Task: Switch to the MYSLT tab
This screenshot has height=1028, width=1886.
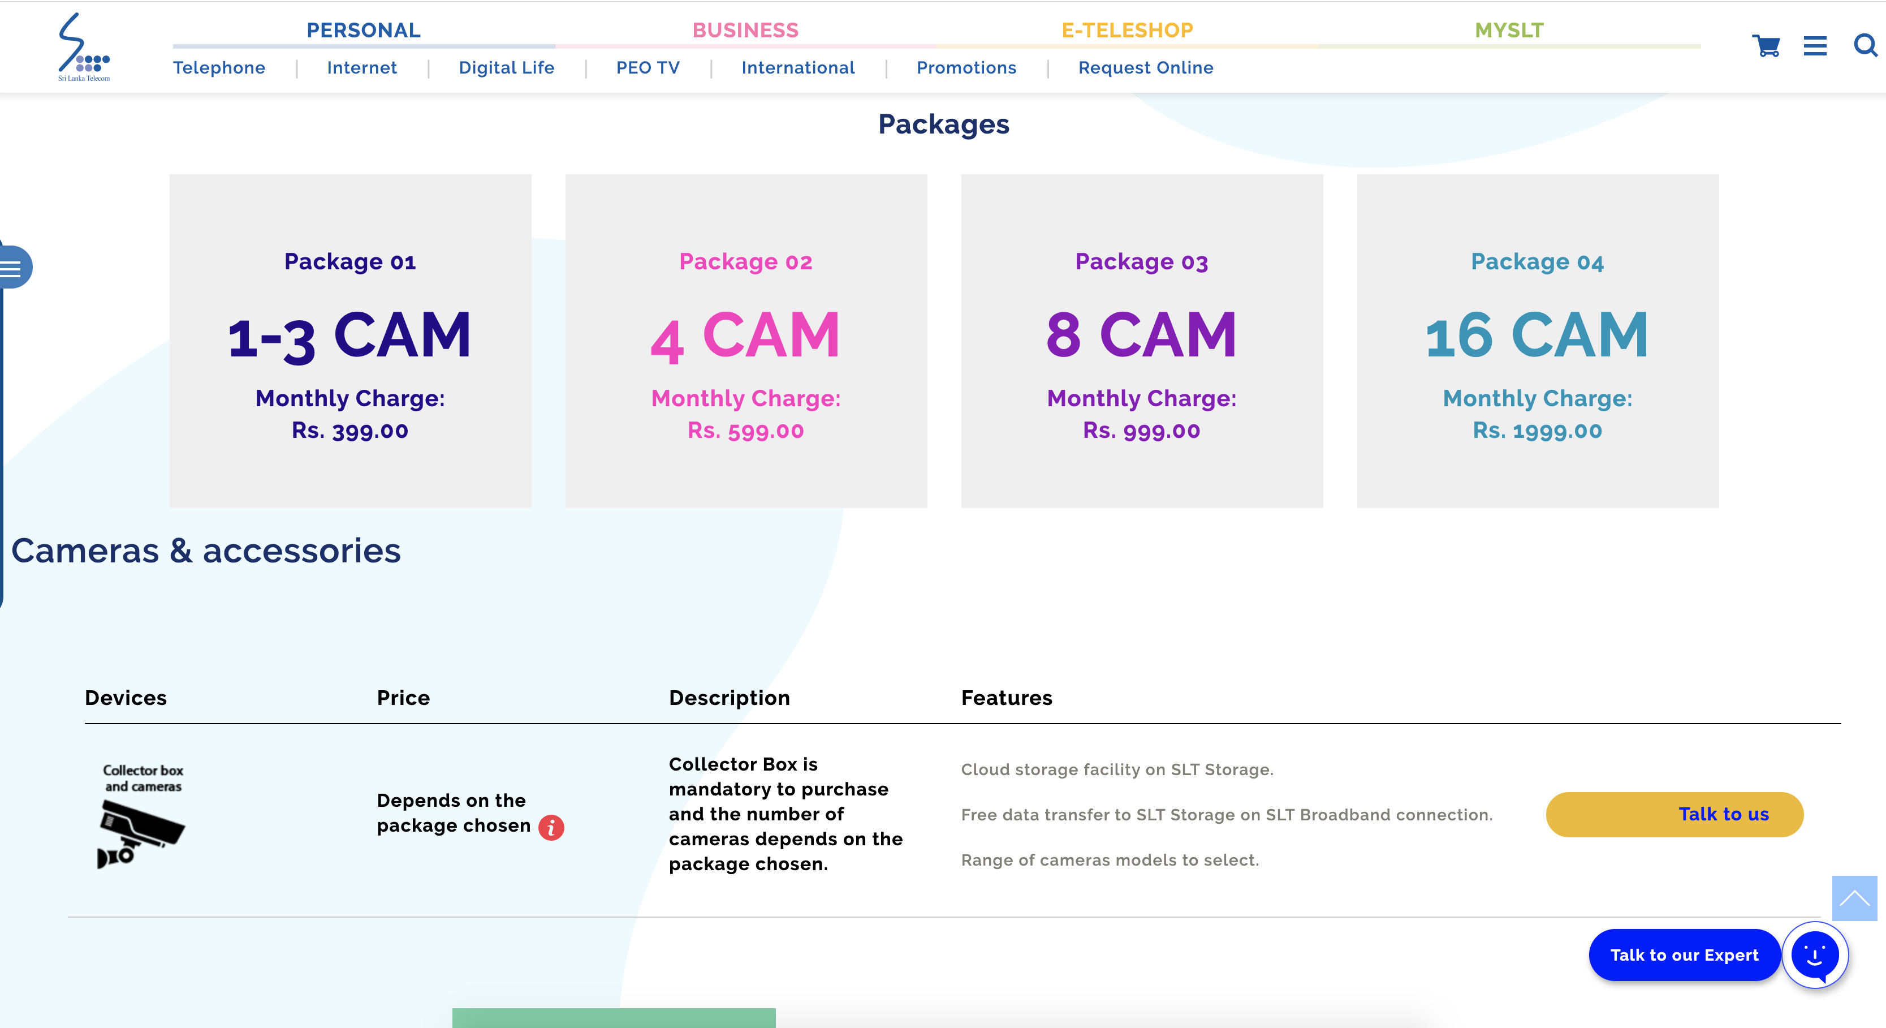Action: coord(1509,30)
